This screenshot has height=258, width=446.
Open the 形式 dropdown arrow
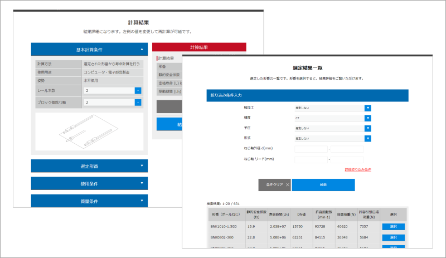pyautogui.click(x=367, y=138)
